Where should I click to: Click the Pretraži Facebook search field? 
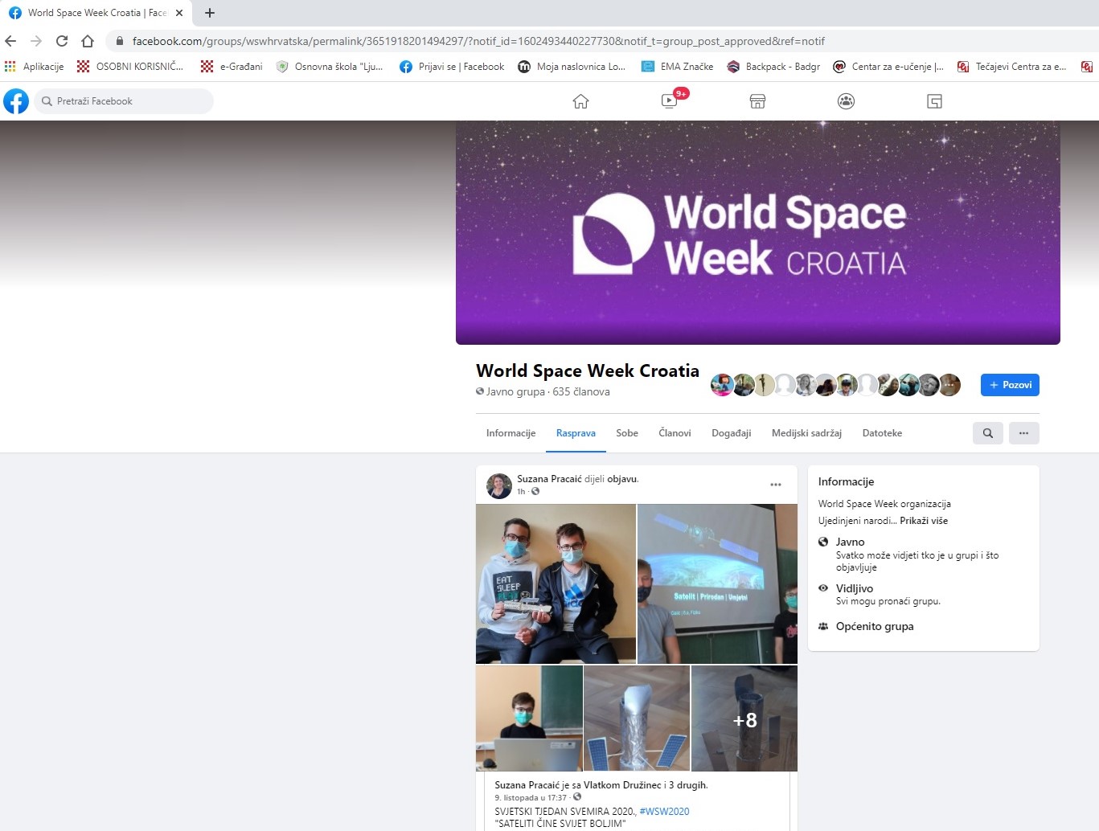coord(124,101)
